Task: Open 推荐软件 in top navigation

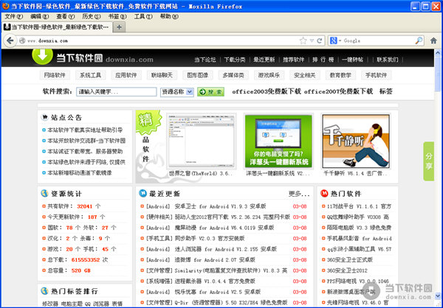Action: click(294, 60)
